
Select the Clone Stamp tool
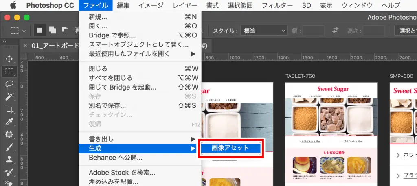(x=9, y=160)
